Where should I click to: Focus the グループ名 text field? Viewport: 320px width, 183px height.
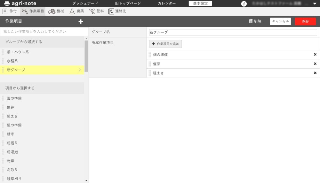233,32
